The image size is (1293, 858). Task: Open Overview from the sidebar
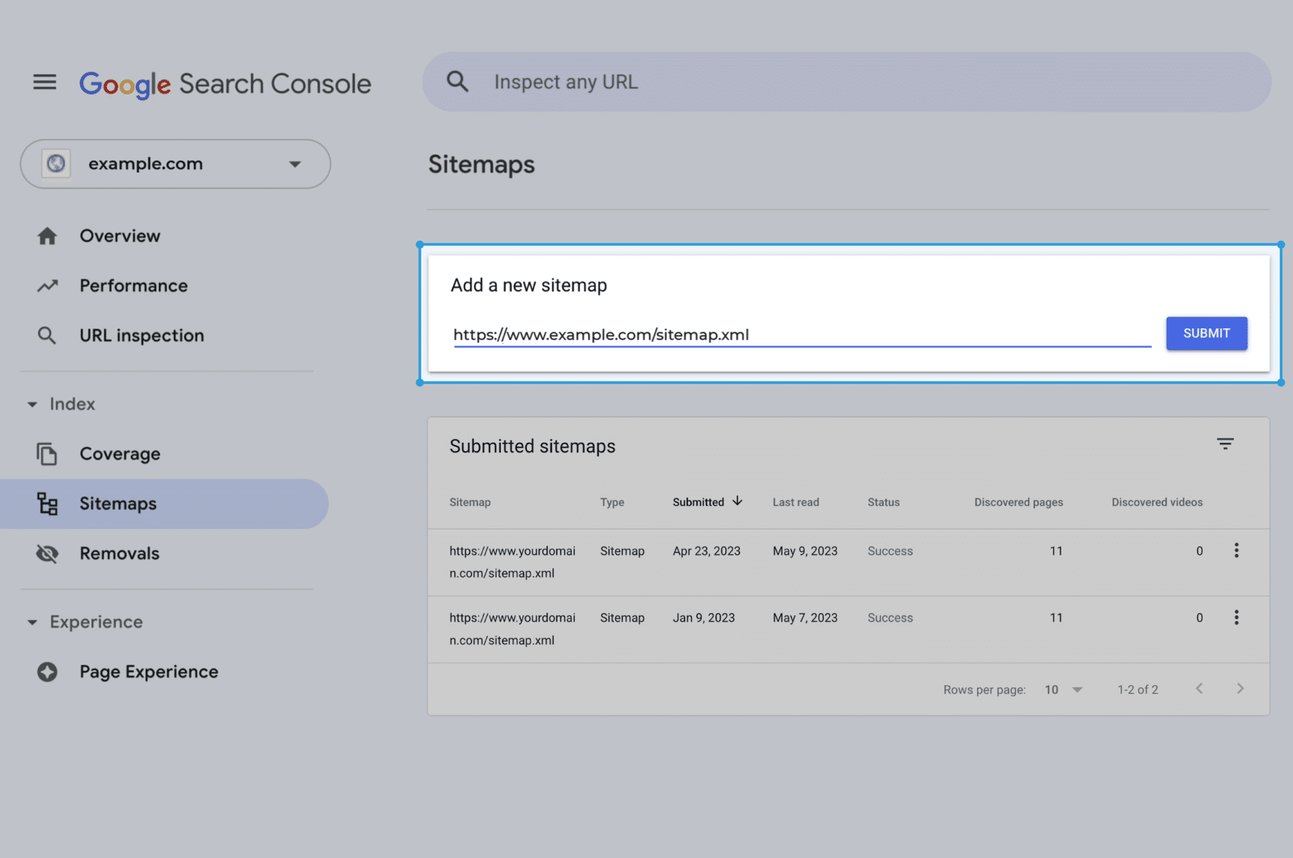(x=120, y=235)
